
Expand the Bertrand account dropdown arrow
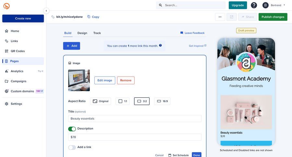[x=284, y=5]
